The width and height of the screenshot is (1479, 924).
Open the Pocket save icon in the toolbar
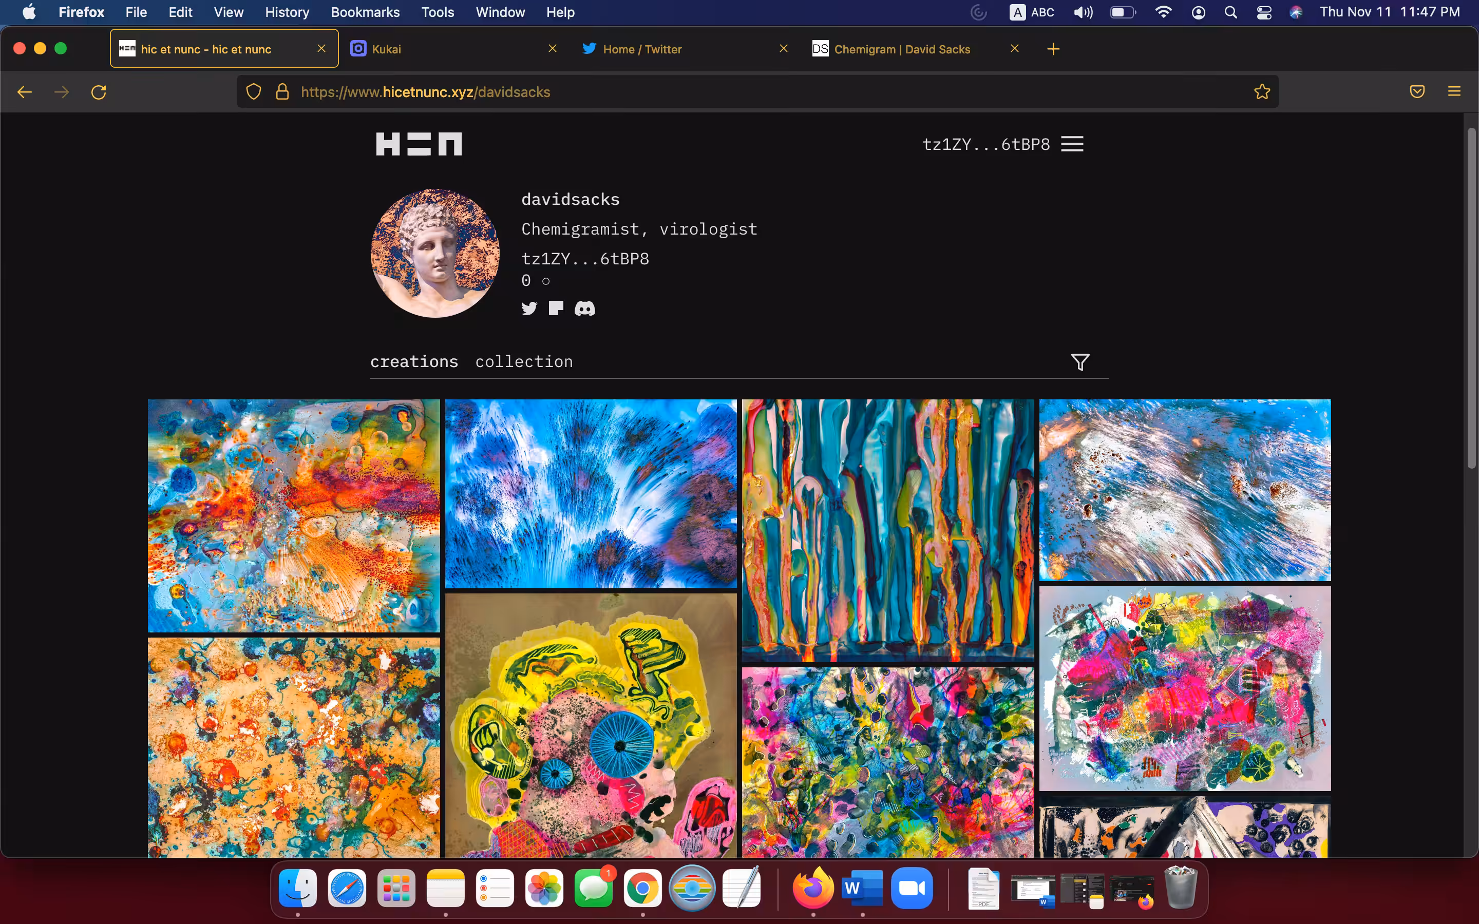pos(1417,92)
